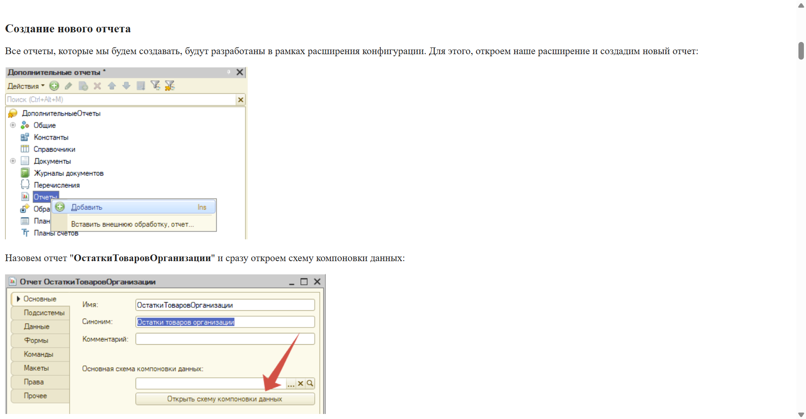Click the Move Up arrow icon
This screenshot has width=806, height=419.
coord(112,86)
